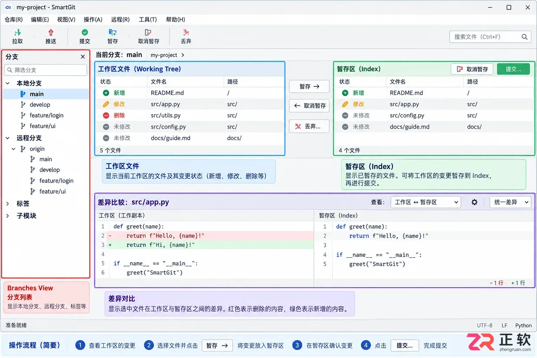
Task: Click 取消暂存 button in Index panel header
Action: click(472, 69)
